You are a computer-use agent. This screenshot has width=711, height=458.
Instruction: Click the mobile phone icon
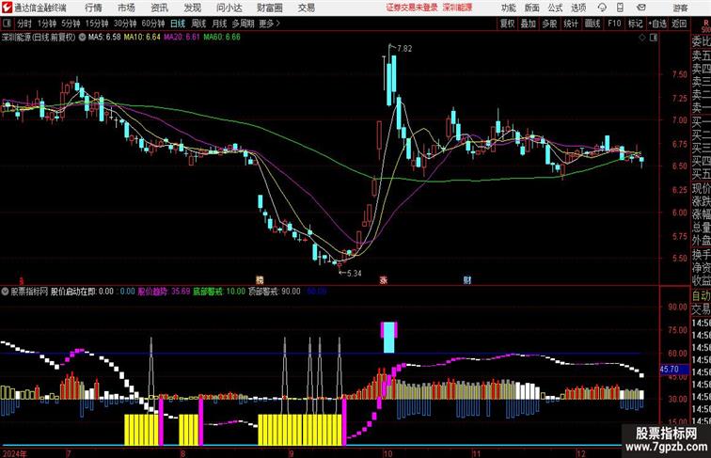621,8
